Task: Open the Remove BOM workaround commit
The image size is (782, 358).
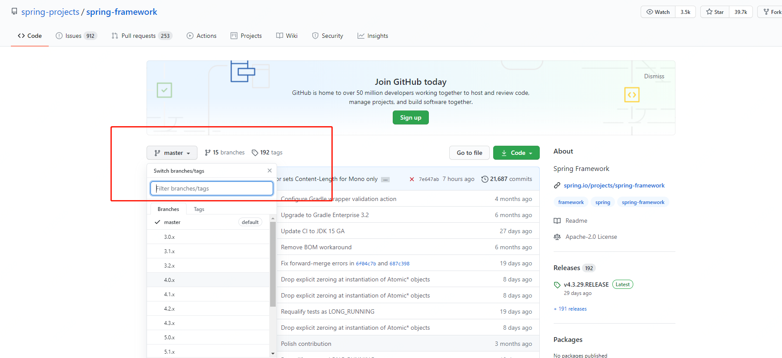Action: coord(316,247)
